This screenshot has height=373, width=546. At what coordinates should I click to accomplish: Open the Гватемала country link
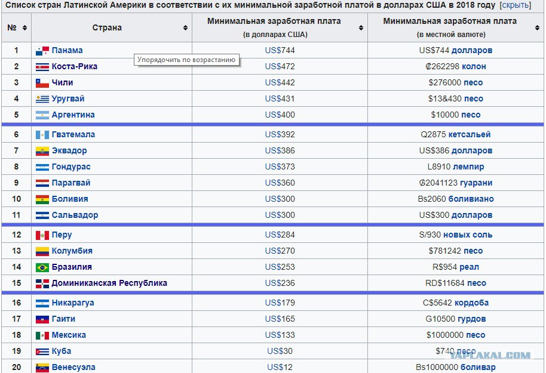73,134
